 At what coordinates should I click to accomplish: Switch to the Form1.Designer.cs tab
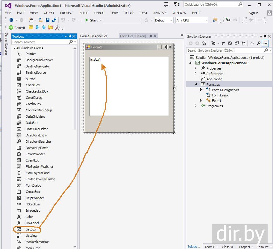pos(94,36)
